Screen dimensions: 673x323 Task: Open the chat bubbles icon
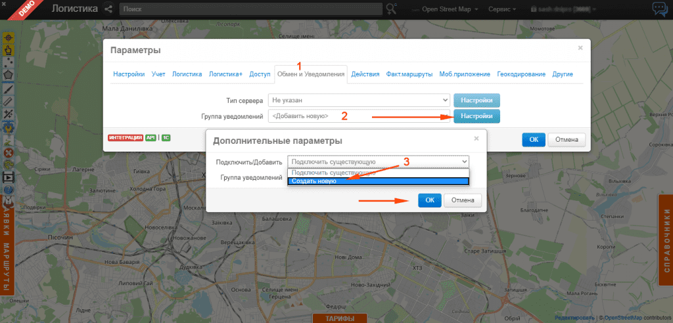click(x=659, y=9)
